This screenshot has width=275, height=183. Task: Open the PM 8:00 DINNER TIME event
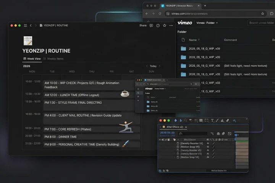[92, 137]
